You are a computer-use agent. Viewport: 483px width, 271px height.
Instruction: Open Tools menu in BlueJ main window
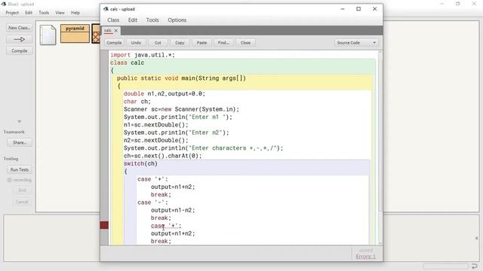(44, 13)
